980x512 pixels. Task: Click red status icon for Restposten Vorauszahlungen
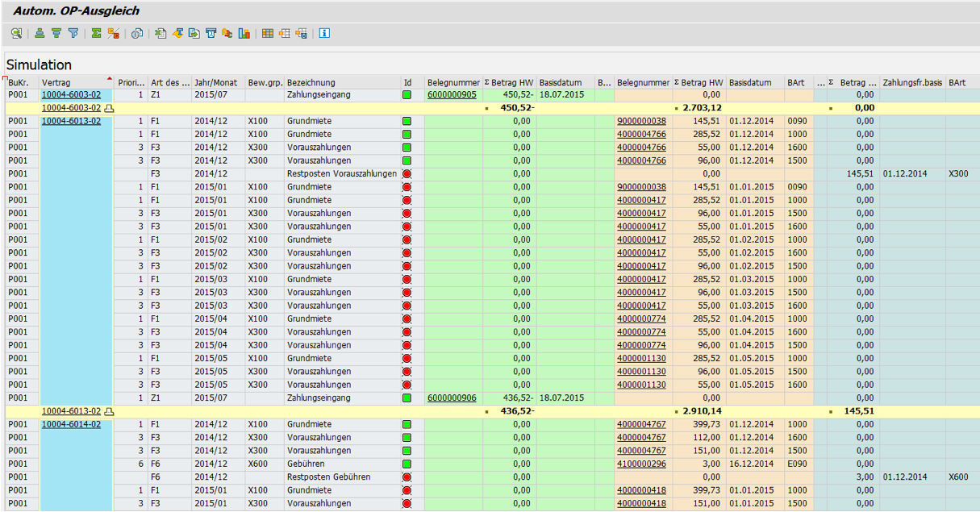[407, 174]
